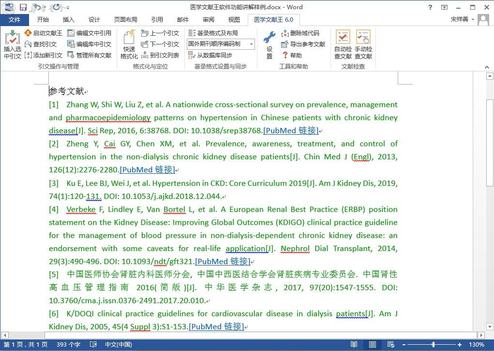Open Quick Access Toolbar customize arrow

pyautogui.click(x=68, y=7)
